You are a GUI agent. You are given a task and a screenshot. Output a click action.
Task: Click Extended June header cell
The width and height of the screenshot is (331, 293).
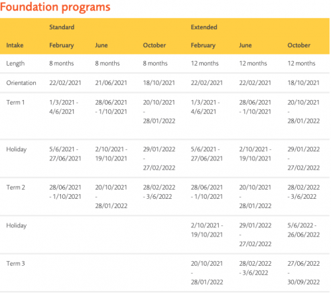pyautogui.click(x=245, y=45)
